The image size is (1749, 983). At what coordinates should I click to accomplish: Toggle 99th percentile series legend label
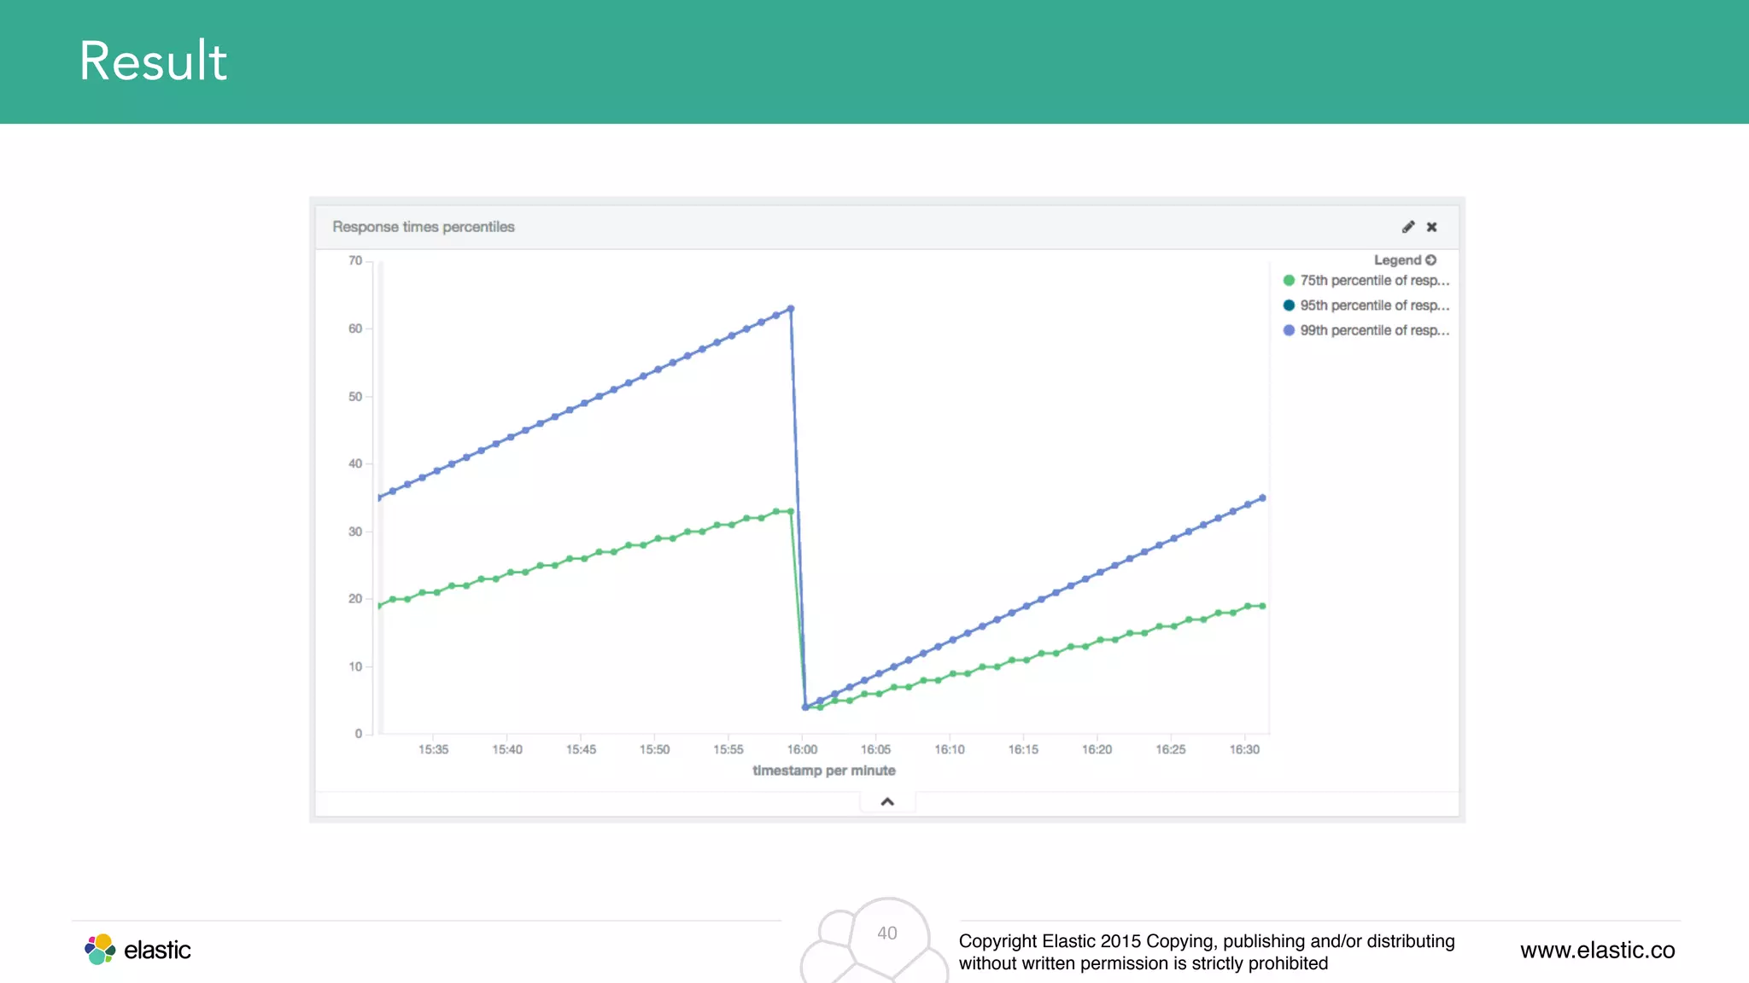pyautogui.click(x=1374, y=330)
